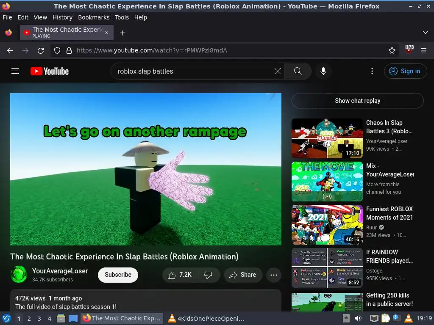This screenshot has height=325, width=434.
Task: Switch to workspace 2 in taskbar
Action: (x=29, y=319)
